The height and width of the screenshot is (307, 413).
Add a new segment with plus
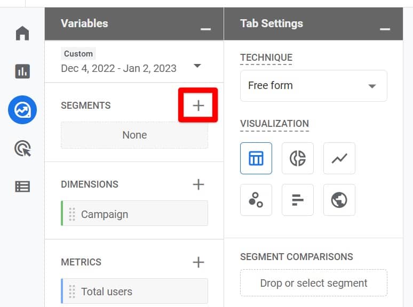coord(198,106)
